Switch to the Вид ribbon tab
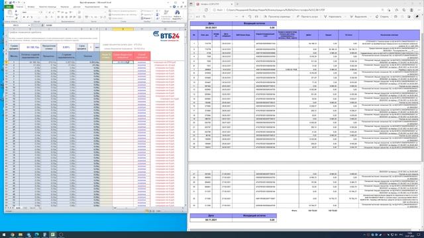The height and width of the screenshot is (238, 424). coord(106,7)
